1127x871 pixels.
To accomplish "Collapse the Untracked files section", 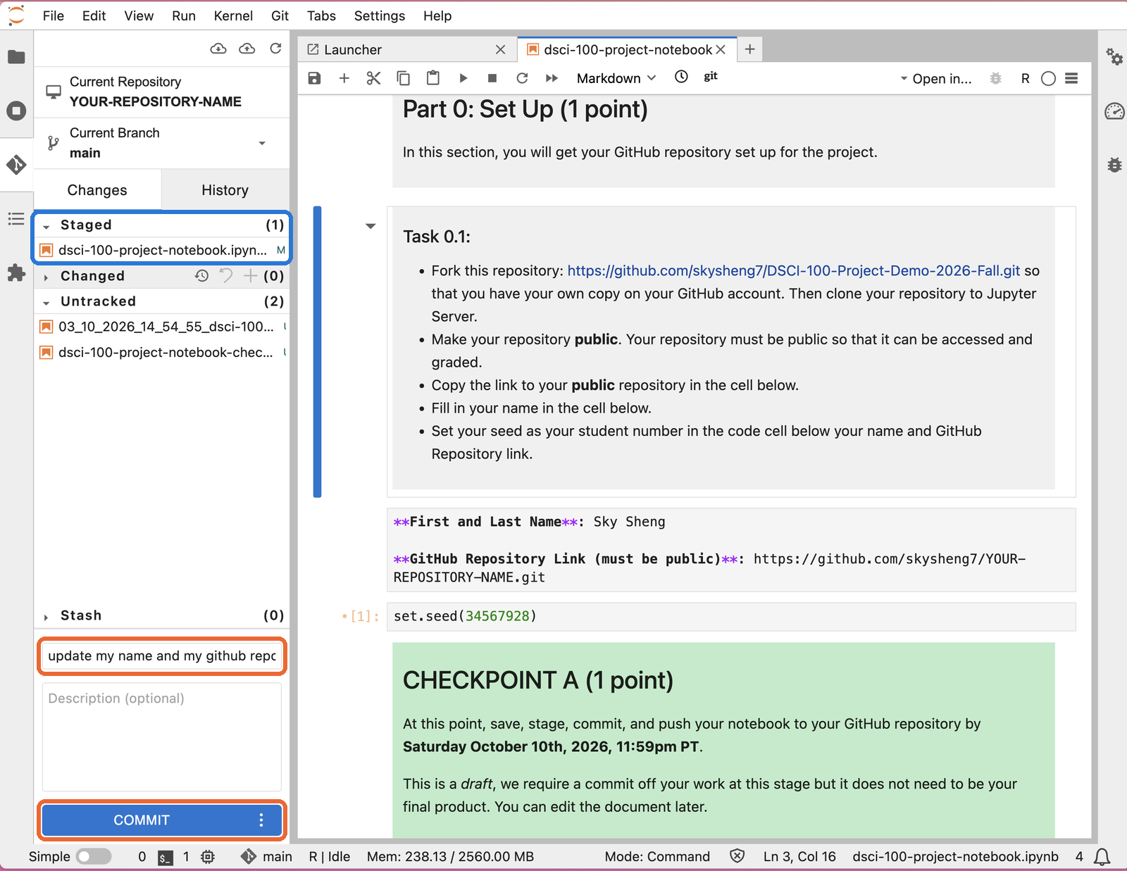I will (x=46, y=302).
